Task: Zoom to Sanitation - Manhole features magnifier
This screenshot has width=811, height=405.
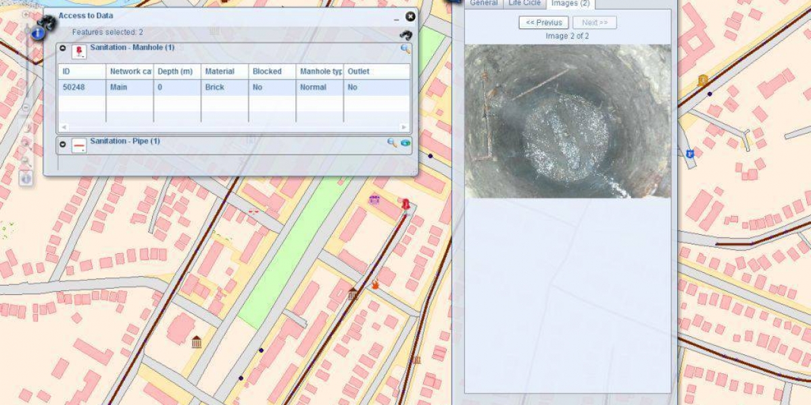Action: click(x=405, y=49)
